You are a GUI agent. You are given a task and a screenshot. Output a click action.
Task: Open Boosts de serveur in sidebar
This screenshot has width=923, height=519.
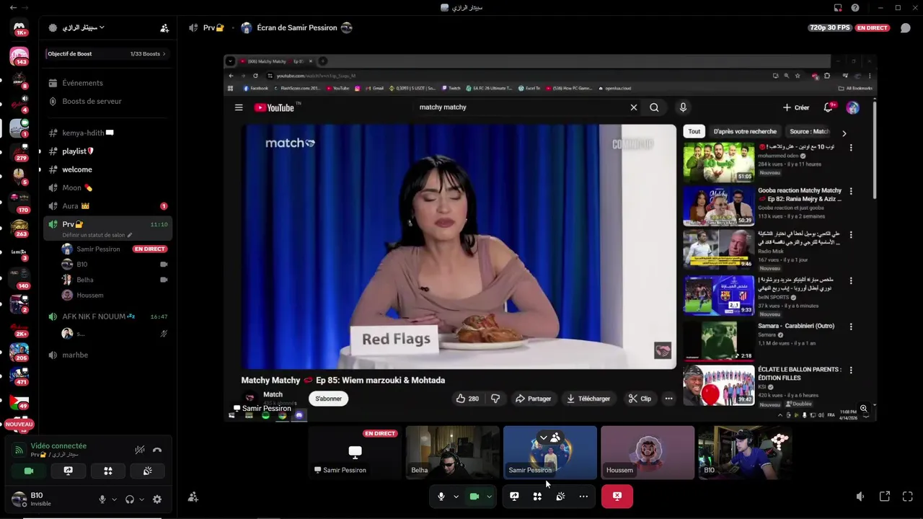click(108, 101)
